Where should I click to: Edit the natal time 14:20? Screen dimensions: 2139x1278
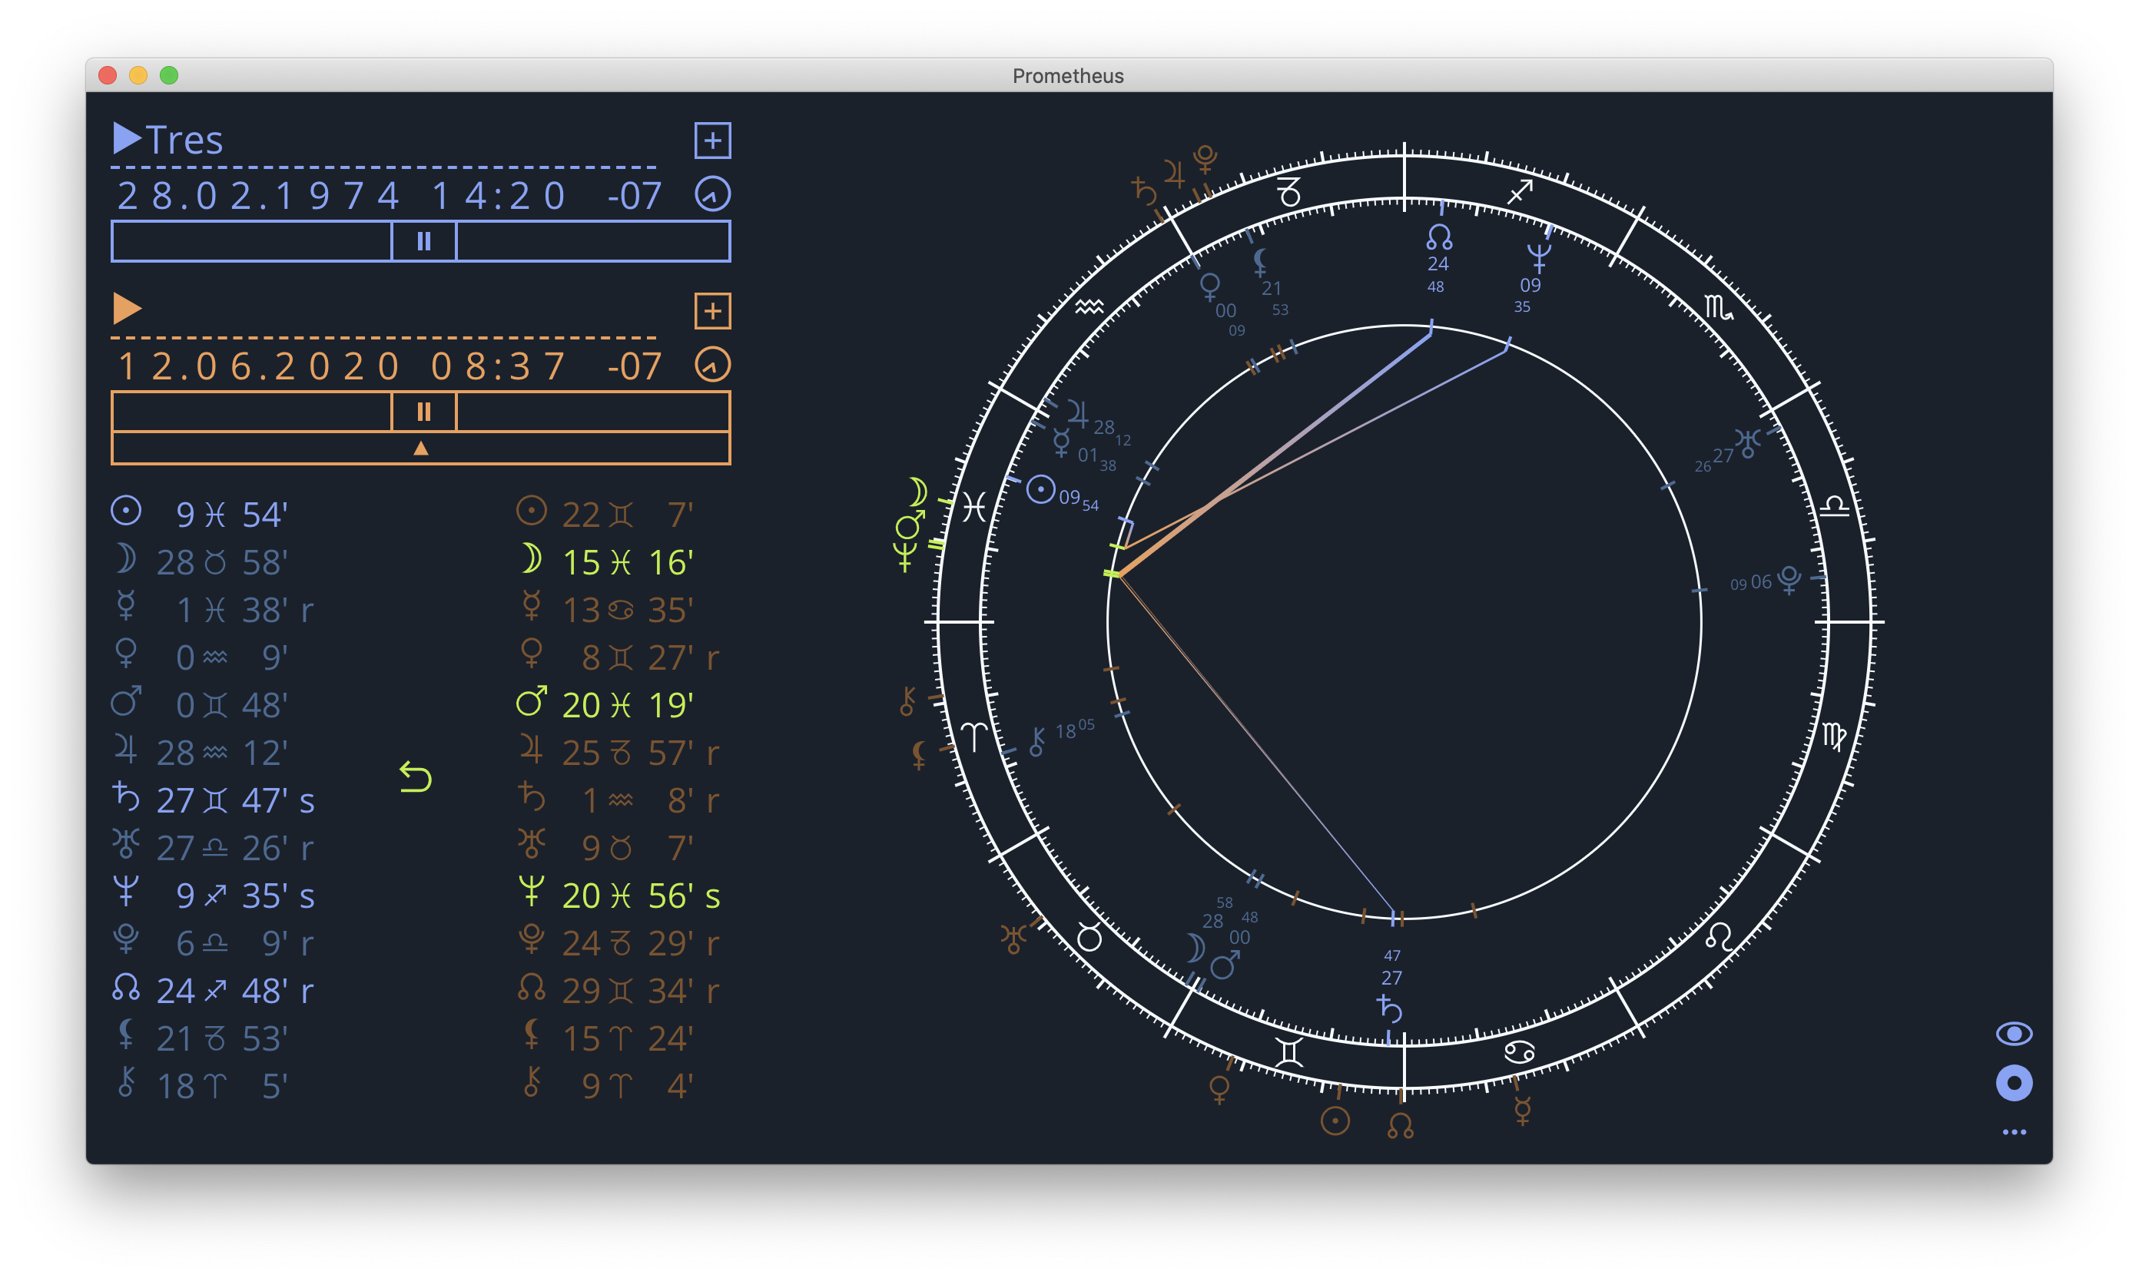(498, 197)
